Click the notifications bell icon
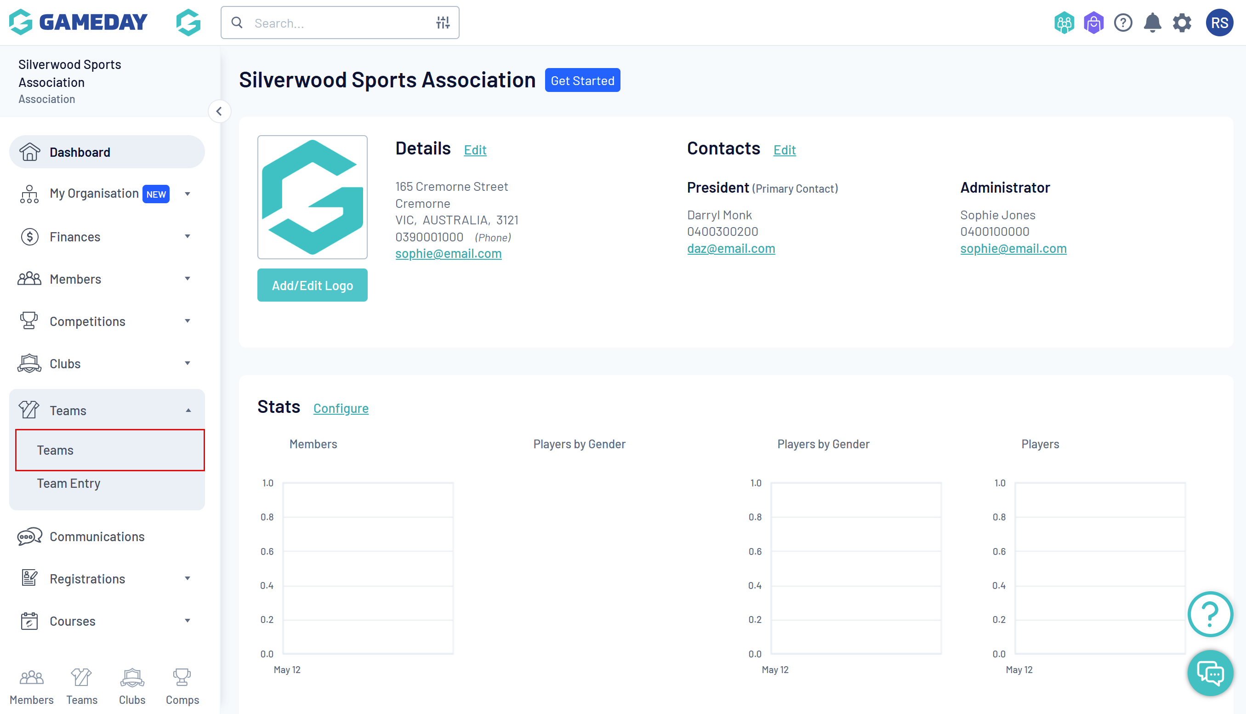This screenshot has width=1246, height=714. 1152,23
